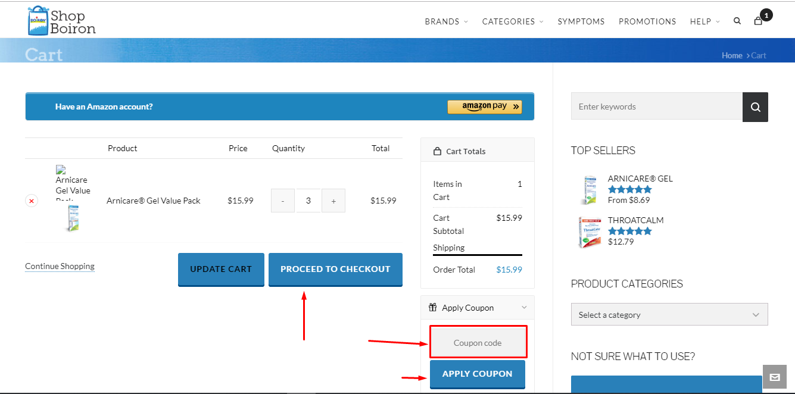This screenshot has height=394, width=795.
Task: Click the Order Total $15.99 amount
Action: coord(509,270)
